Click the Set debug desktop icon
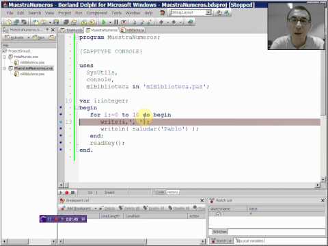 pyautogui.click(x=227, y=13)
